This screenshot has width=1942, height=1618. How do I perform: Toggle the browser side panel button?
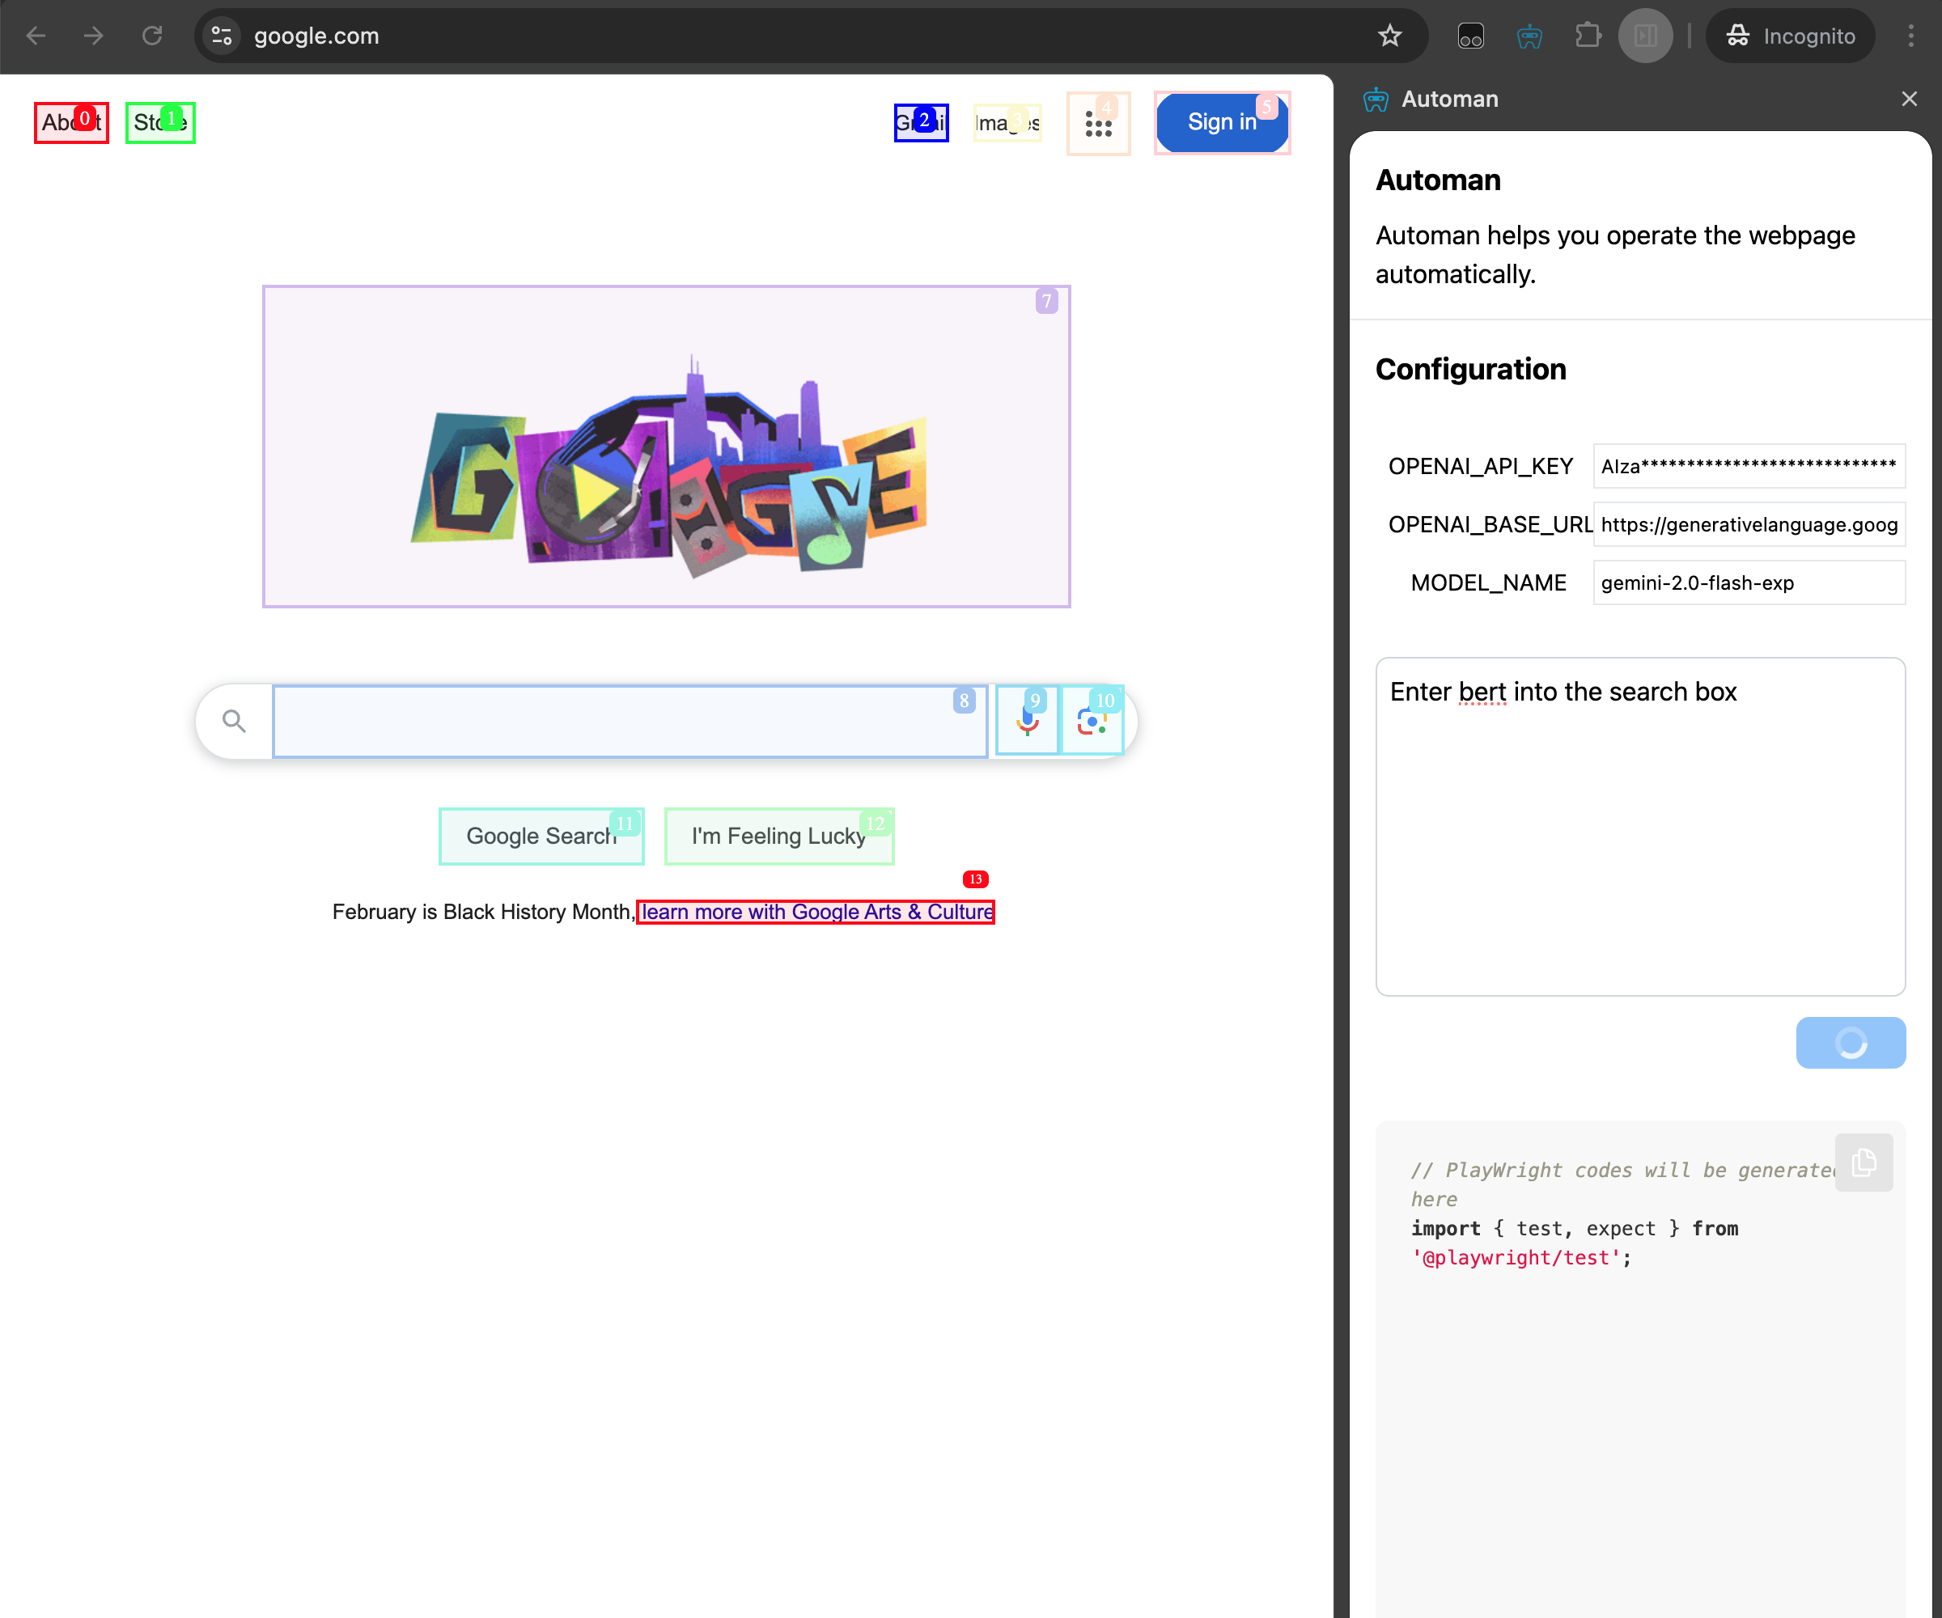[x=1645, y=36]
